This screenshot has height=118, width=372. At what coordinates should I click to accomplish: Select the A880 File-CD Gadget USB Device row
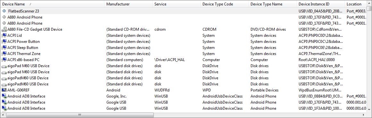35,29
